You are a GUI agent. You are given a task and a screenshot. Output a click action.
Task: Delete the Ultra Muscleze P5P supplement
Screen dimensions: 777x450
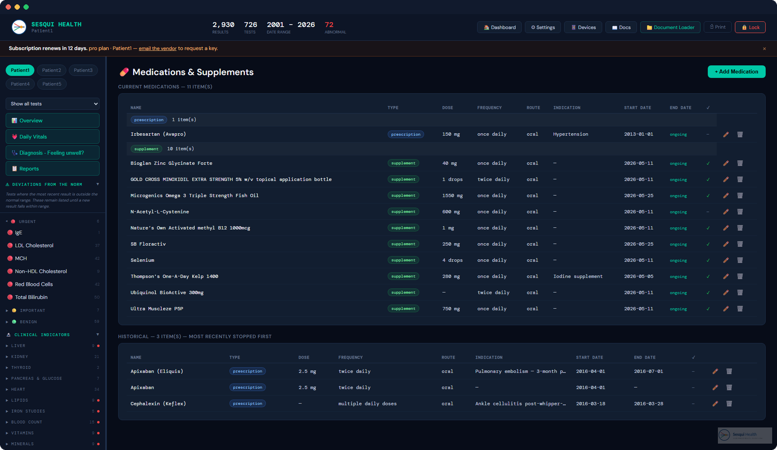click(740, 309)
